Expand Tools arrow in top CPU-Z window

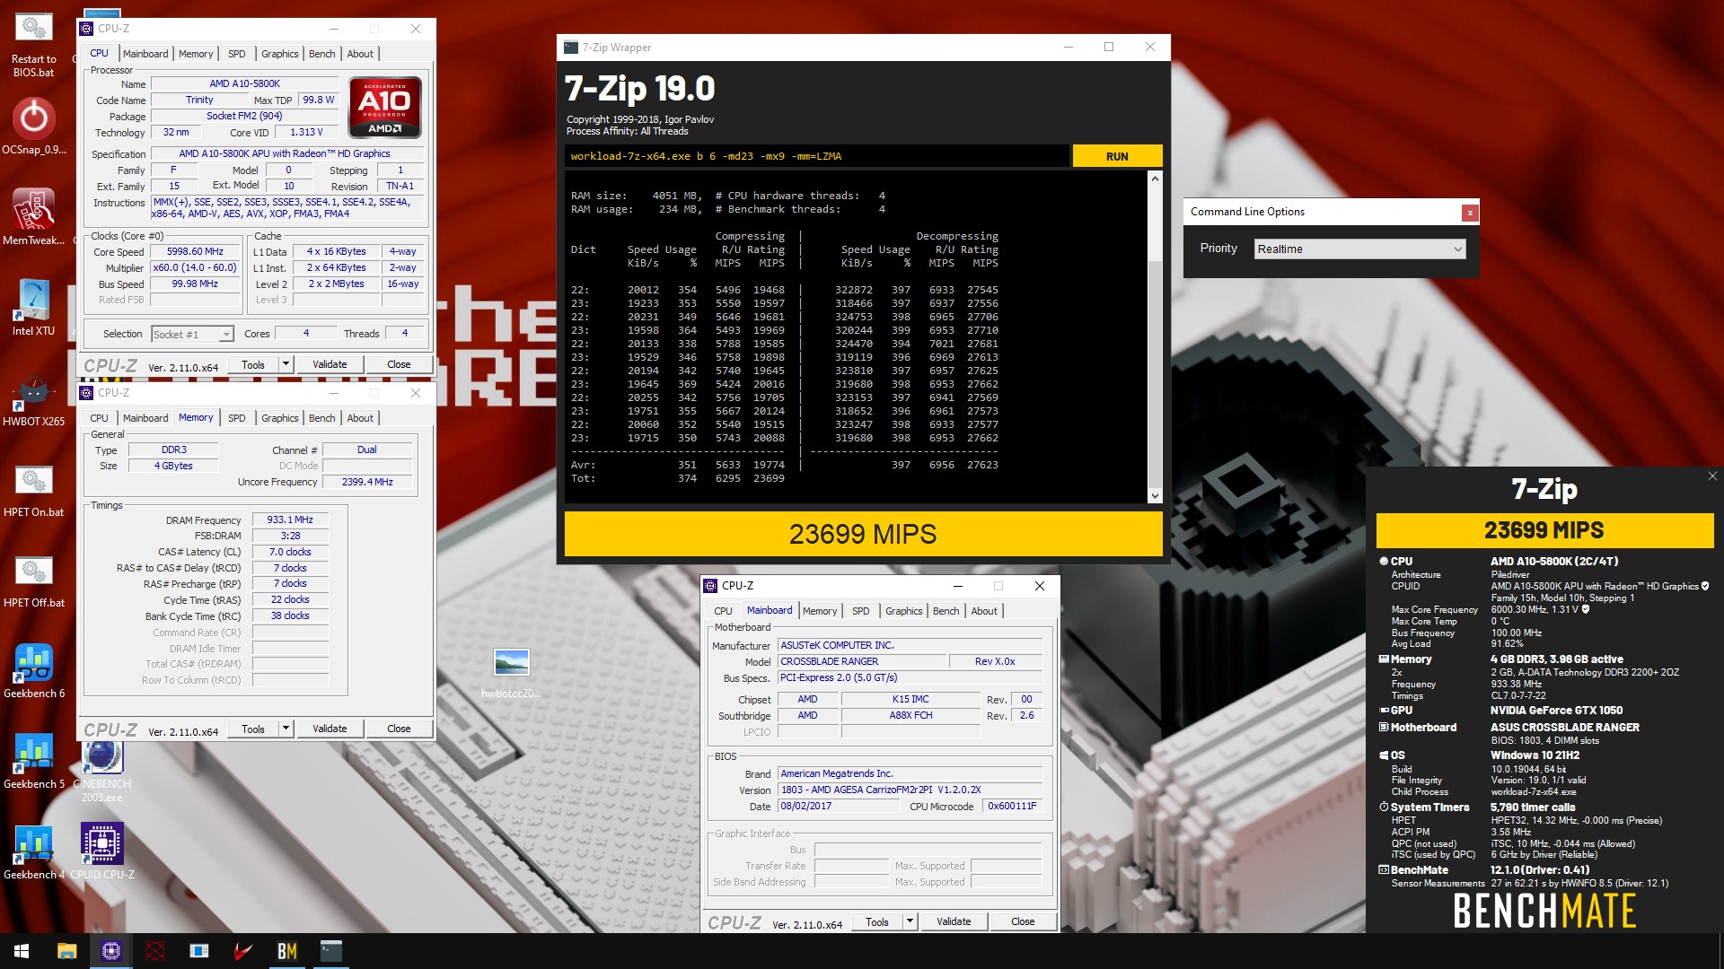(x=286, y=364)
